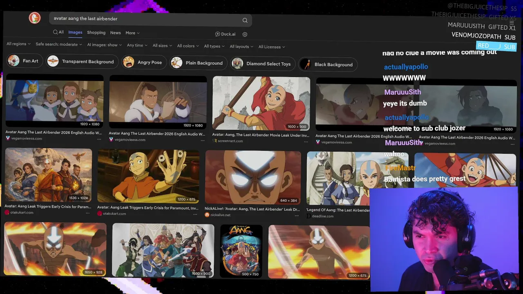Open the adult Team Avatar group thumbnail
Viewport: 523px width, 294px height.
click(x=163, y=250)
